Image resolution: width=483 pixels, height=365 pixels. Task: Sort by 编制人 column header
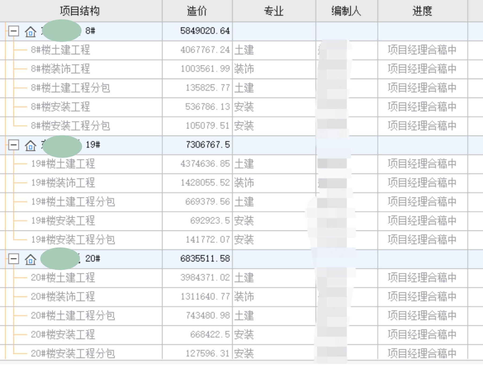347,11
